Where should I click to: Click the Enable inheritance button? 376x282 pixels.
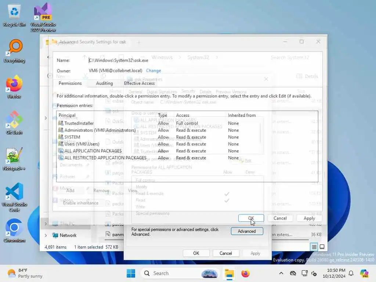[x=80, y=203]
